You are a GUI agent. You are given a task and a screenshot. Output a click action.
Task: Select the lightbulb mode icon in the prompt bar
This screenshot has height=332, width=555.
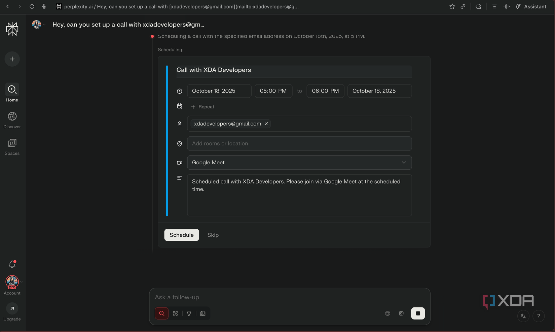coord(189,313)
